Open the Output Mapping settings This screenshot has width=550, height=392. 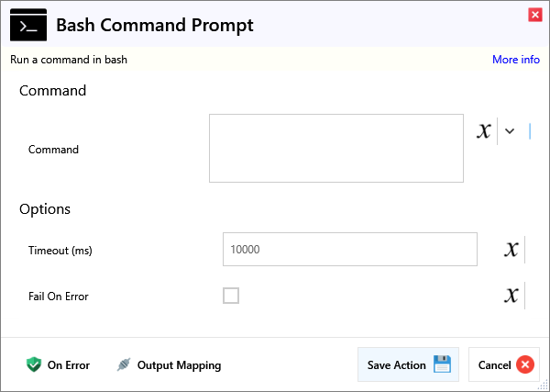click(x=179, y=364)
